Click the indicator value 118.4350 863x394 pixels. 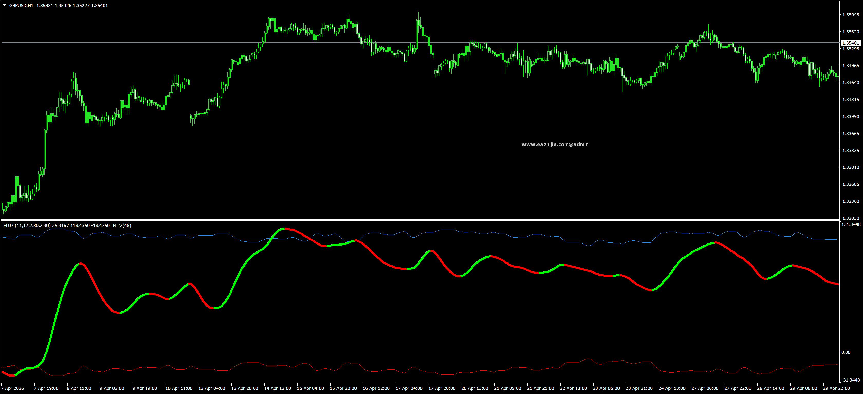[80, 226]
